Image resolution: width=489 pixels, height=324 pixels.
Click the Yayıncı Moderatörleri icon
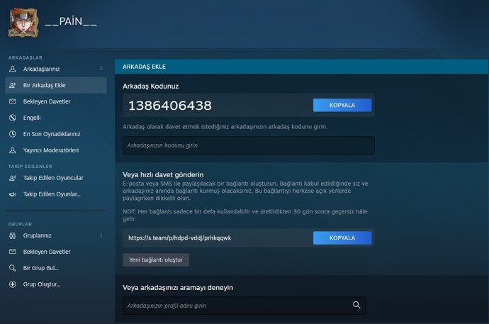(x=13, y=150)
